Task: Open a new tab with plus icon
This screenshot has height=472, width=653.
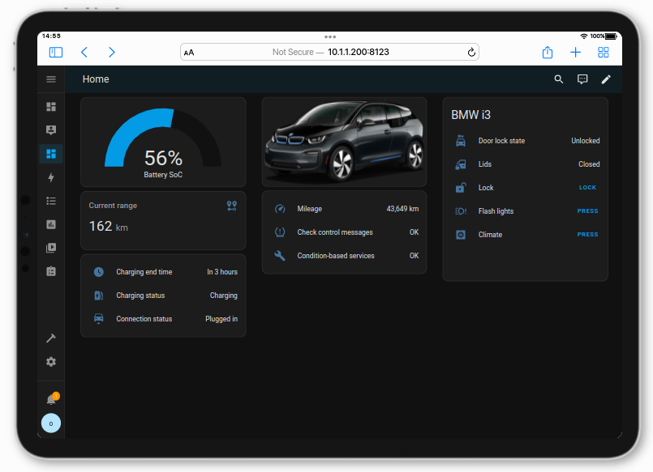Action: [576, 53]
